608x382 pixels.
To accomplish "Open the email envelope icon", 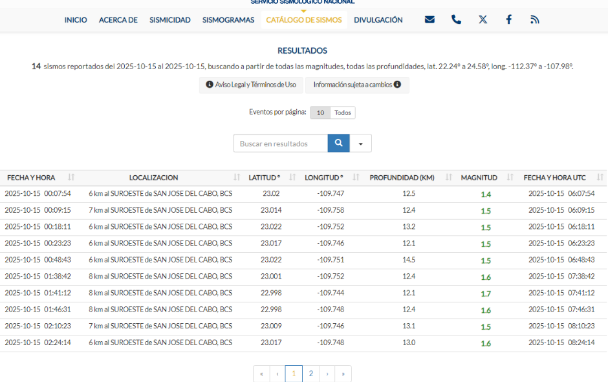I will [429, 19].
